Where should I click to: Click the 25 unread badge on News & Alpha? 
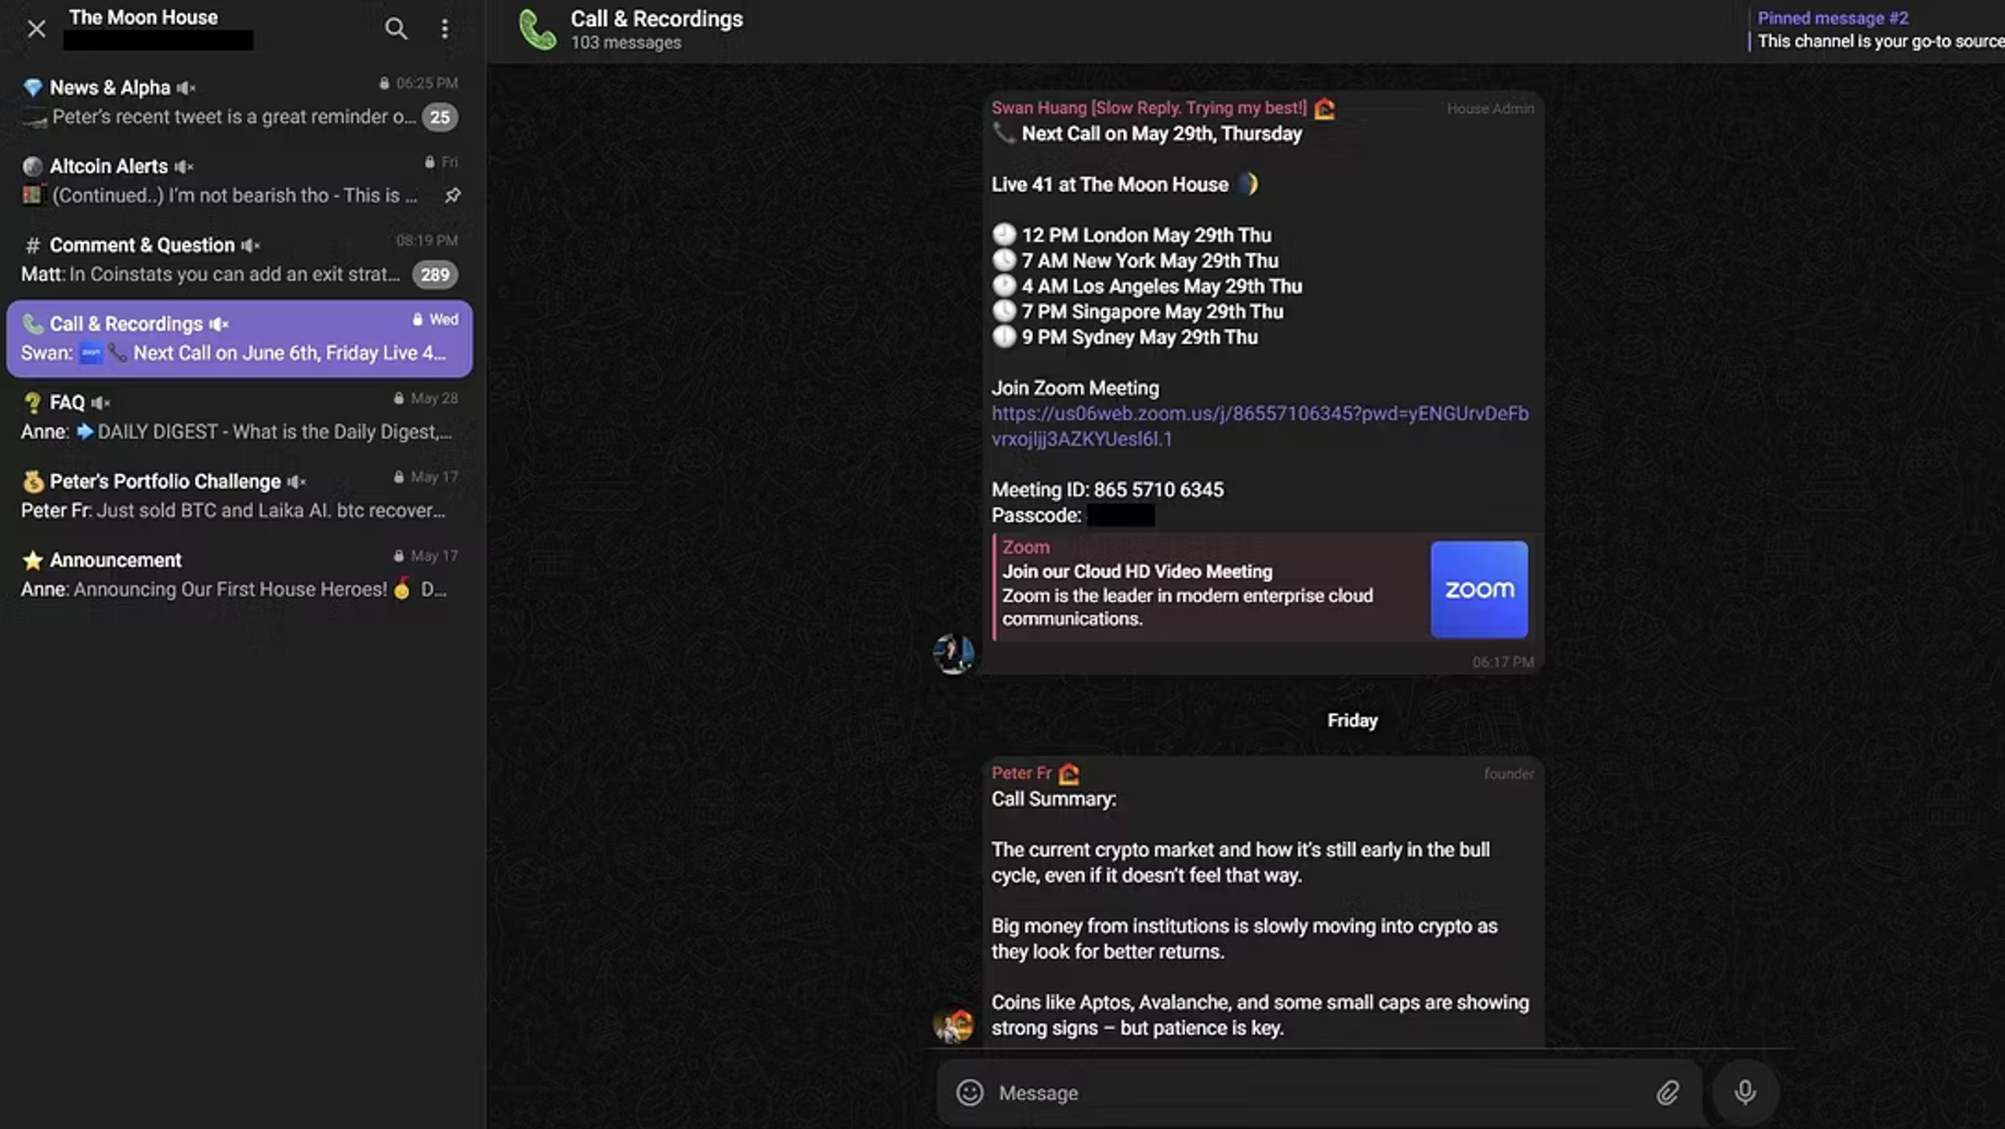coord(440,118)
